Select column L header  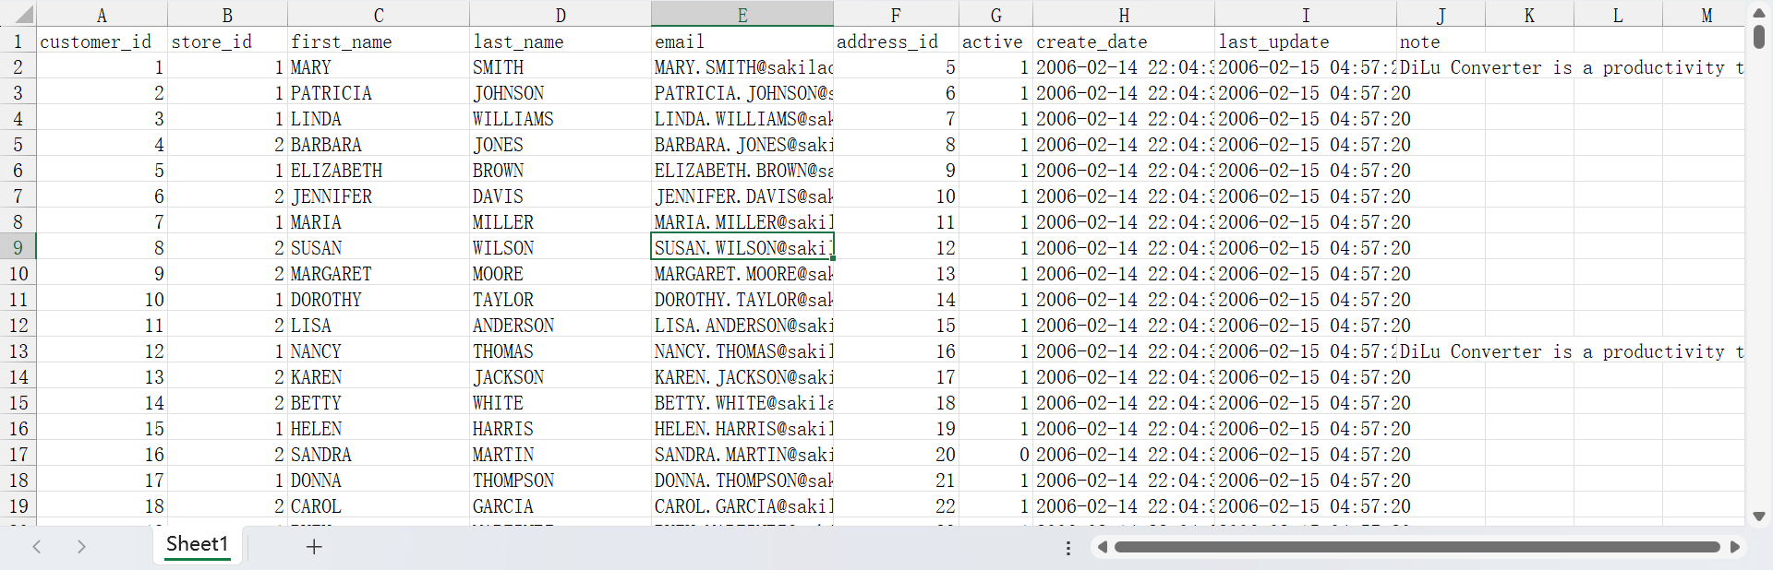coord(1618,15)
